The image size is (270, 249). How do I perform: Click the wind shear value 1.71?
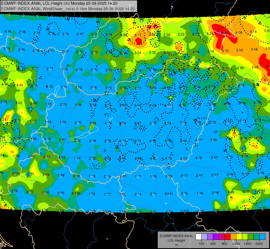point(138,177)
